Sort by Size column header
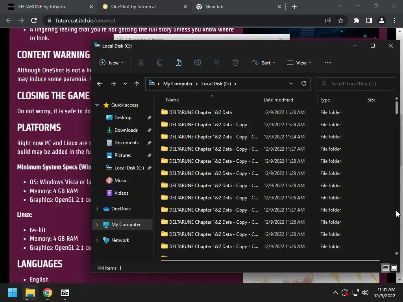 click(x=371, y=99)
